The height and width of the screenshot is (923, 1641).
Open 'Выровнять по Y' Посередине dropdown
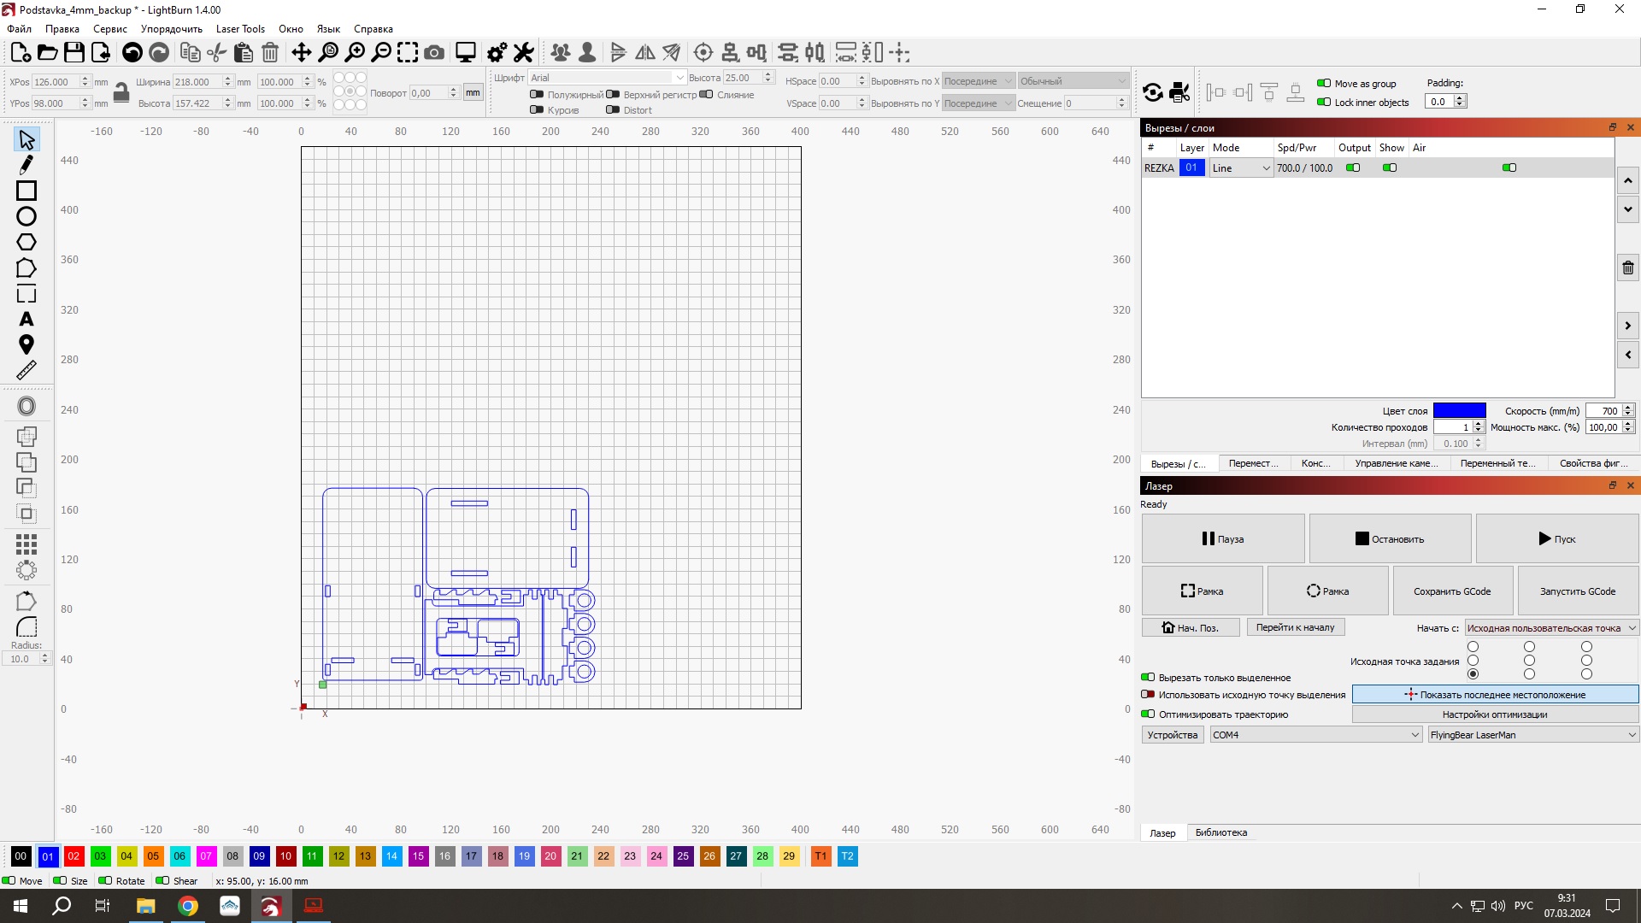(979, 103)
